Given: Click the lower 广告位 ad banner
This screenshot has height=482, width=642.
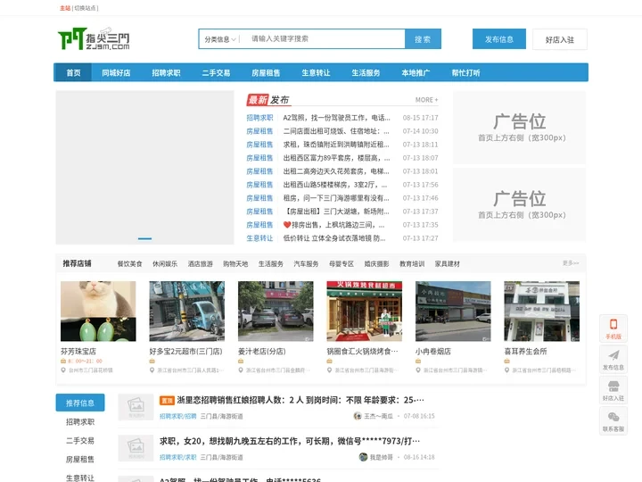Looking at the screenshot, I should pos(520,205).
